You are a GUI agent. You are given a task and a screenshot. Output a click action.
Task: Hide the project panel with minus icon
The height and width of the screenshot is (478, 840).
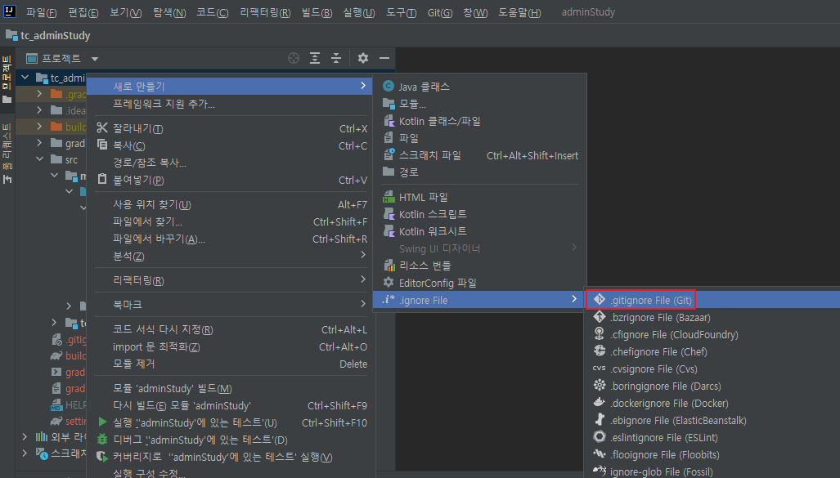pos(384,58)
